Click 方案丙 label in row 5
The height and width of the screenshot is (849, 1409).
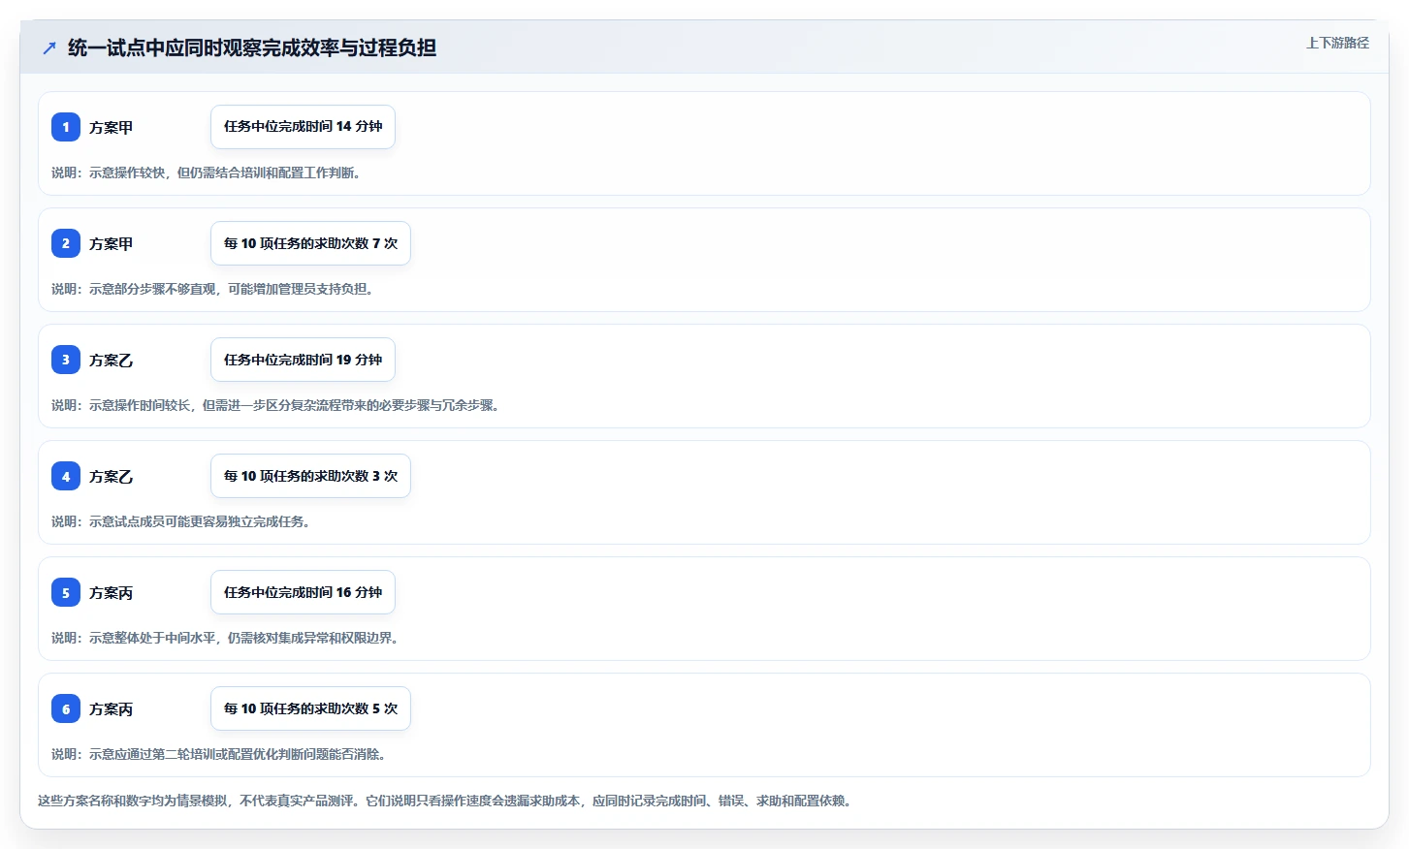tap(111, 592)
